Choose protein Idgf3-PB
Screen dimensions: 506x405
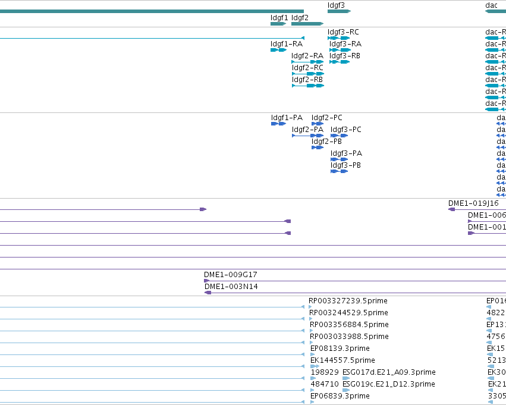tap(345, 165)
